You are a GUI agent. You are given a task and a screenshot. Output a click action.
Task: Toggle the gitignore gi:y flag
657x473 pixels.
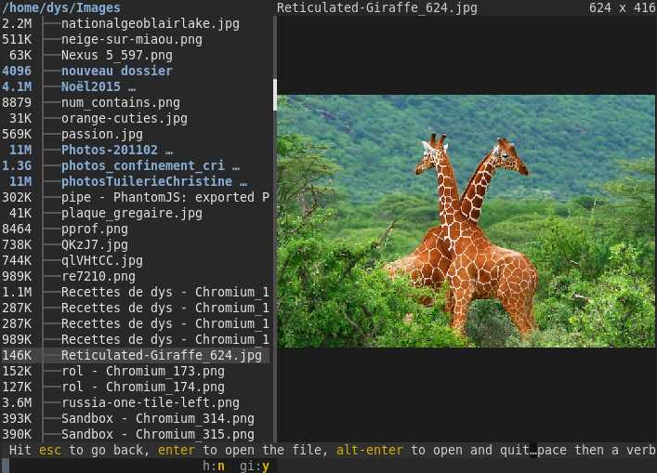pyautogui.click(x=255, y=466)
